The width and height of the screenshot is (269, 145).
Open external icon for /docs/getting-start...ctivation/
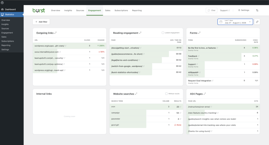pyautogui.click(x=141, y=48)
